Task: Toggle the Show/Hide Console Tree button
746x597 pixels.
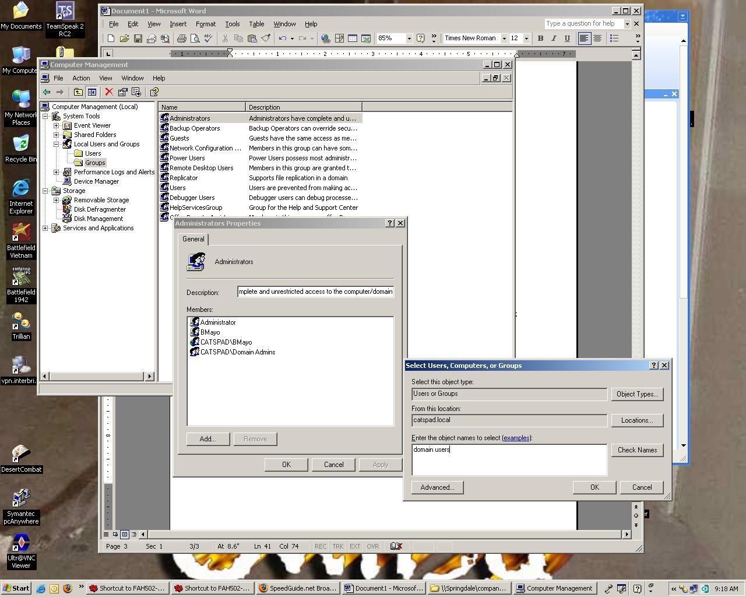Action: (92, 92)
